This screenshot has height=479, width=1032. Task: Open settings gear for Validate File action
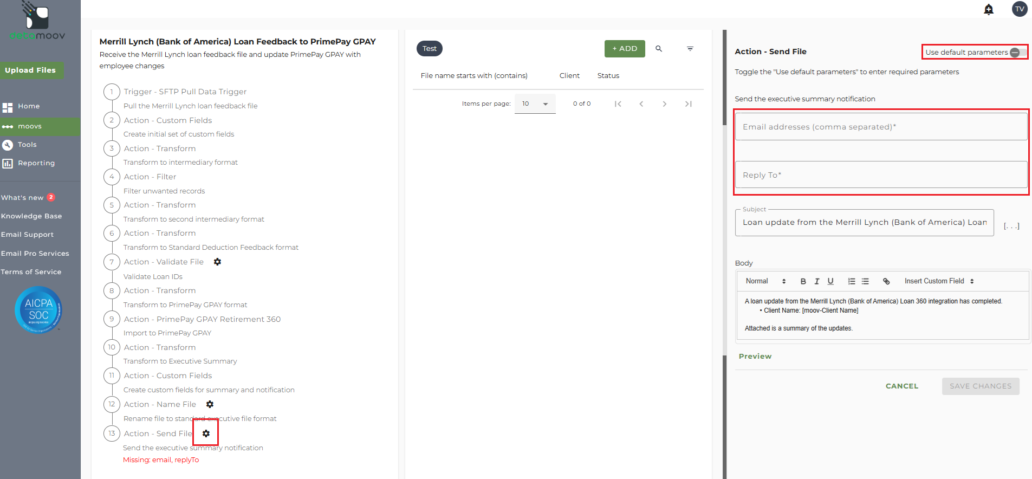(x=217, y=262)
